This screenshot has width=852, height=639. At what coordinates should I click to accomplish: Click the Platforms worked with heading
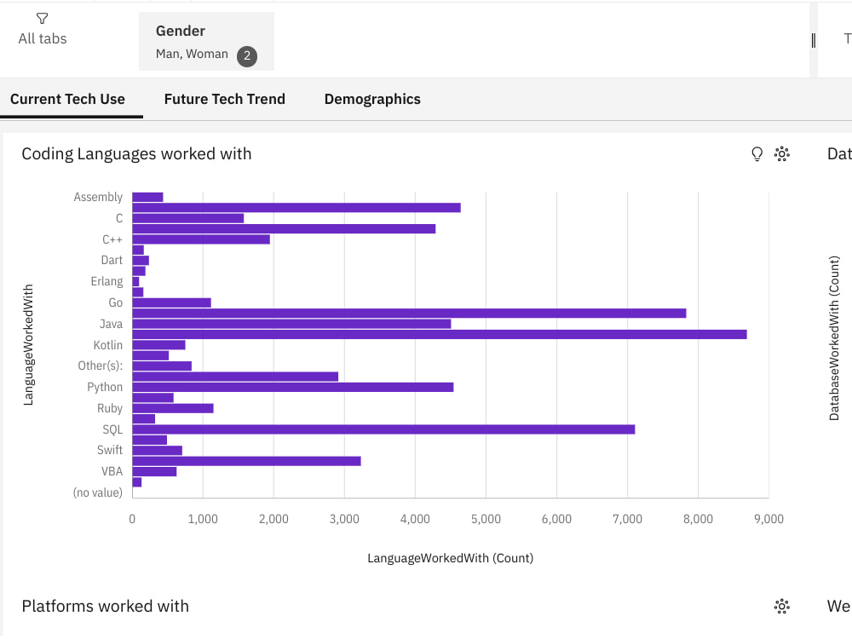(x=106, y=606)
